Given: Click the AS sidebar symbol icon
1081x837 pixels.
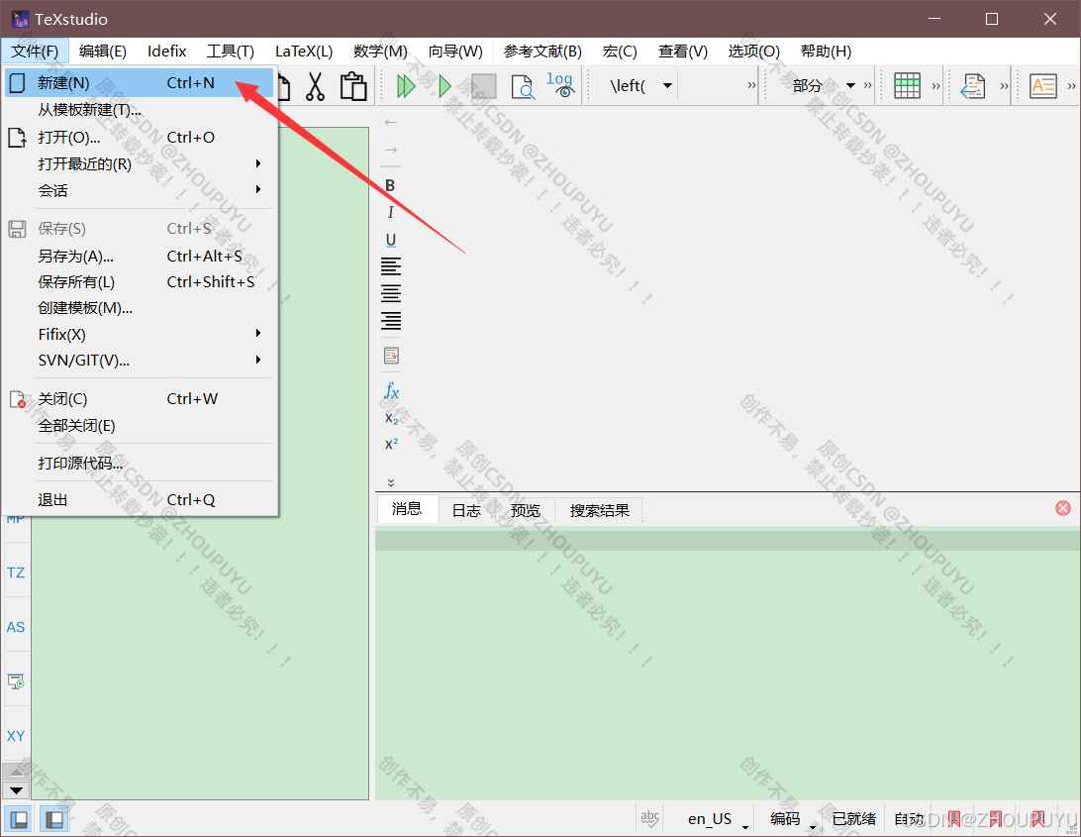Looking at the screenshot, I should pyautogui.click(x=16, y=627).
